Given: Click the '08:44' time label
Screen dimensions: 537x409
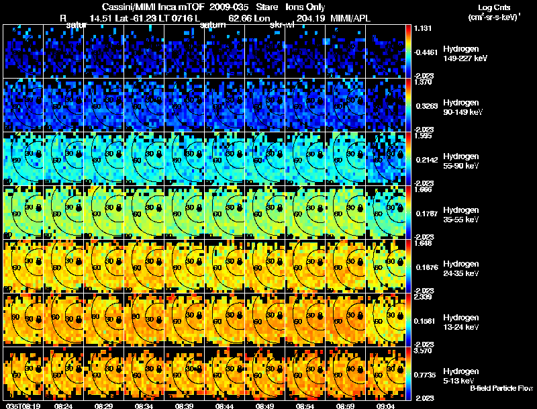Looking at the screenshot, I should click(x=224, y=406).
